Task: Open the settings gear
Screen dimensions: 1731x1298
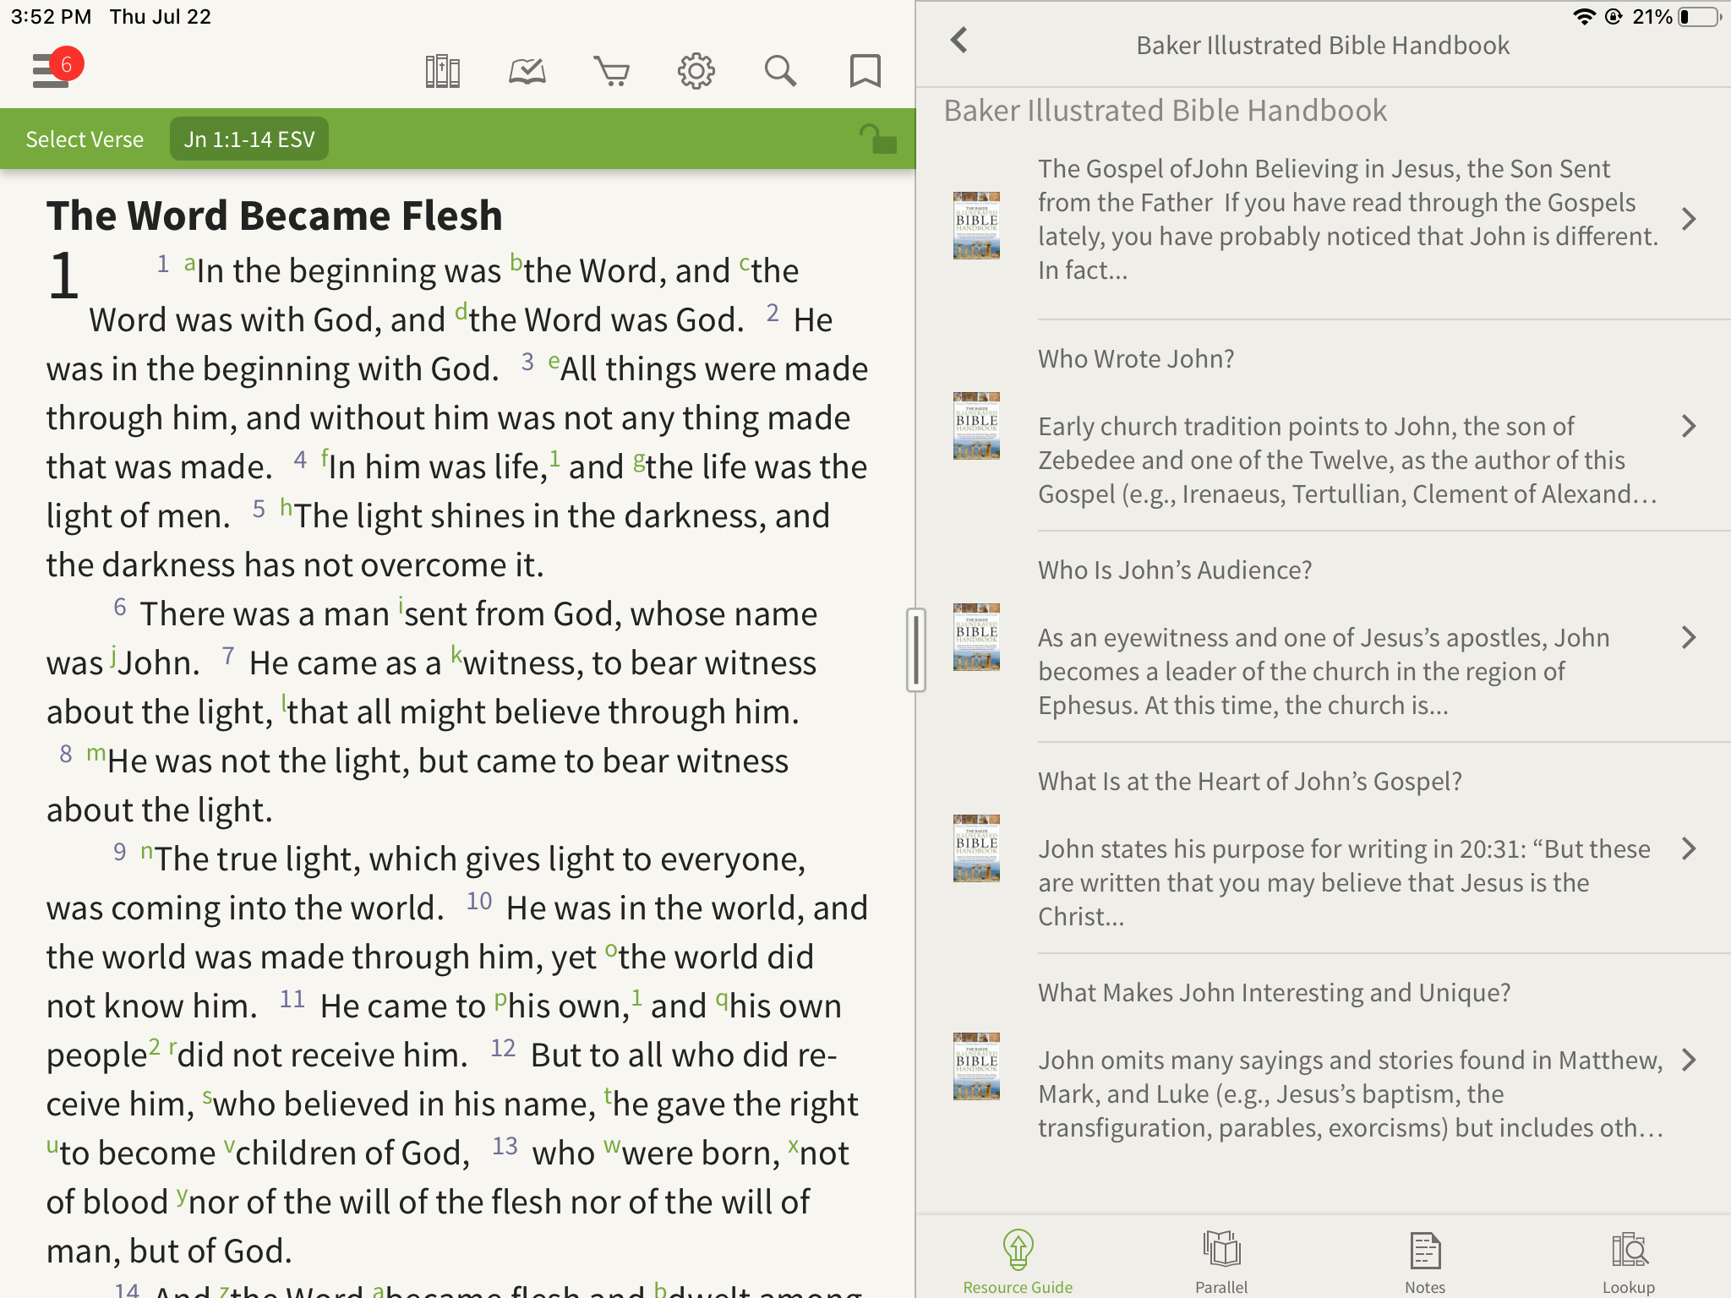Action: coord(696,71)
